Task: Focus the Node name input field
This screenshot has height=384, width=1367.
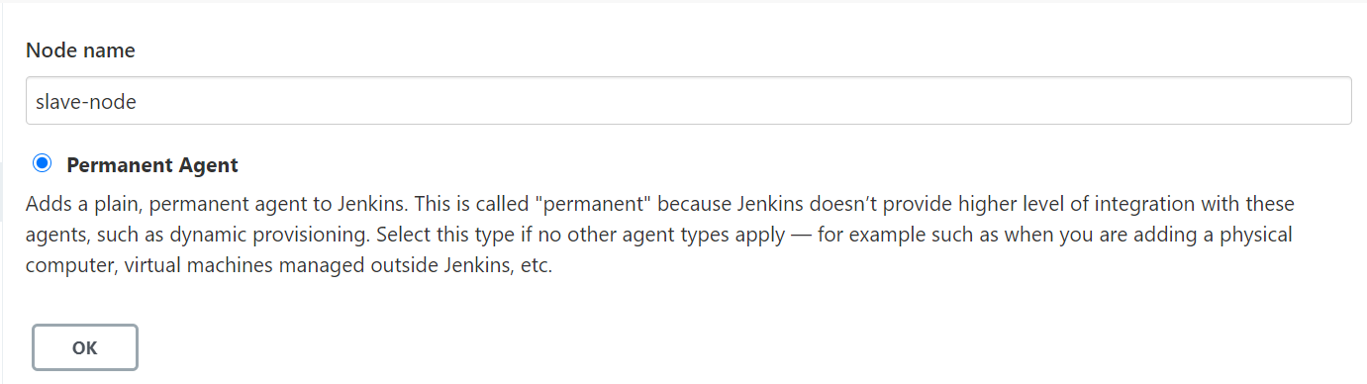Action: pos(688,101)
